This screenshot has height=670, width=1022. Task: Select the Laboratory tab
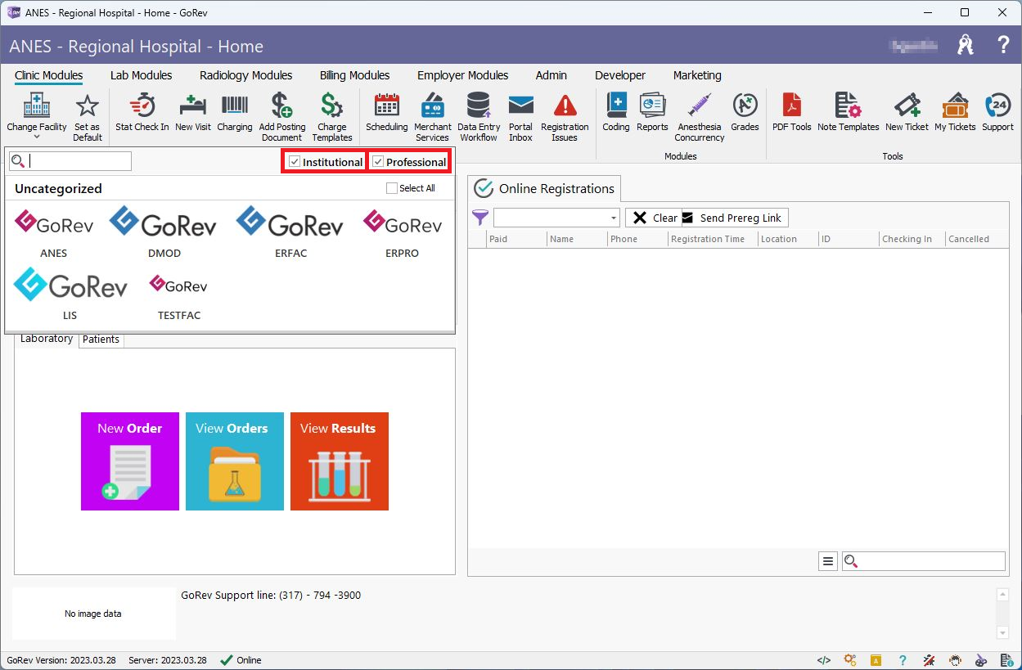click(47, 339)
